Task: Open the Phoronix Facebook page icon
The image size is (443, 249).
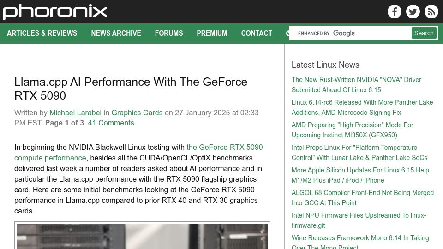Action: (x=395, y=12)
